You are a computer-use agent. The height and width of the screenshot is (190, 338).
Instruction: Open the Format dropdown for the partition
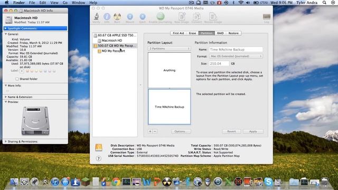tap(236, 56)
